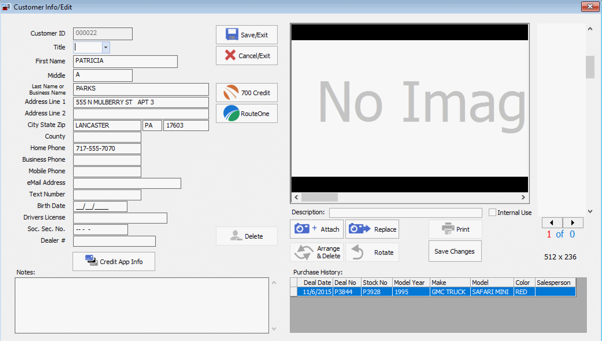The image size is (602, 341).
Task: Click the Arrange & Delete icon
Action: [303, 252]
